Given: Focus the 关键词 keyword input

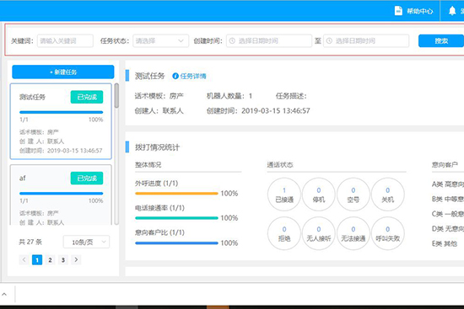Looking at the screenshot, I should click(65, 40).
